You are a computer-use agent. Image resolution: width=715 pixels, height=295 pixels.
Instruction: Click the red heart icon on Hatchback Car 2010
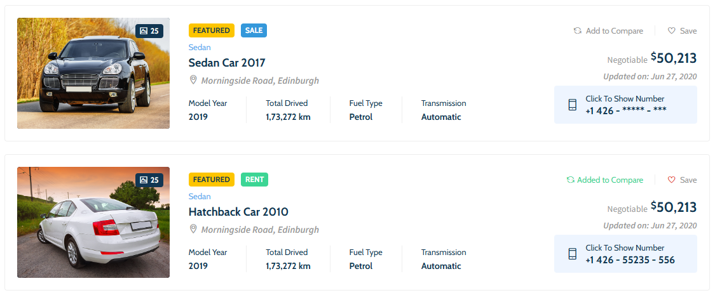click(671, 180)
